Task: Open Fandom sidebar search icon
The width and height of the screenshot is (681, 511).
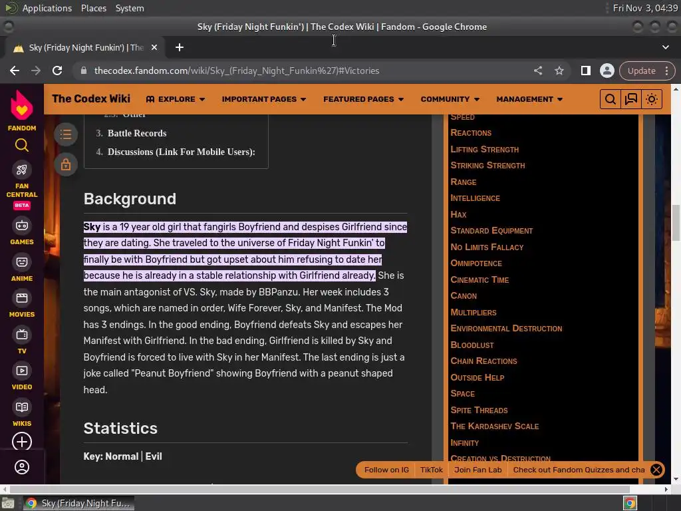Action: click(x=22, y=145)
